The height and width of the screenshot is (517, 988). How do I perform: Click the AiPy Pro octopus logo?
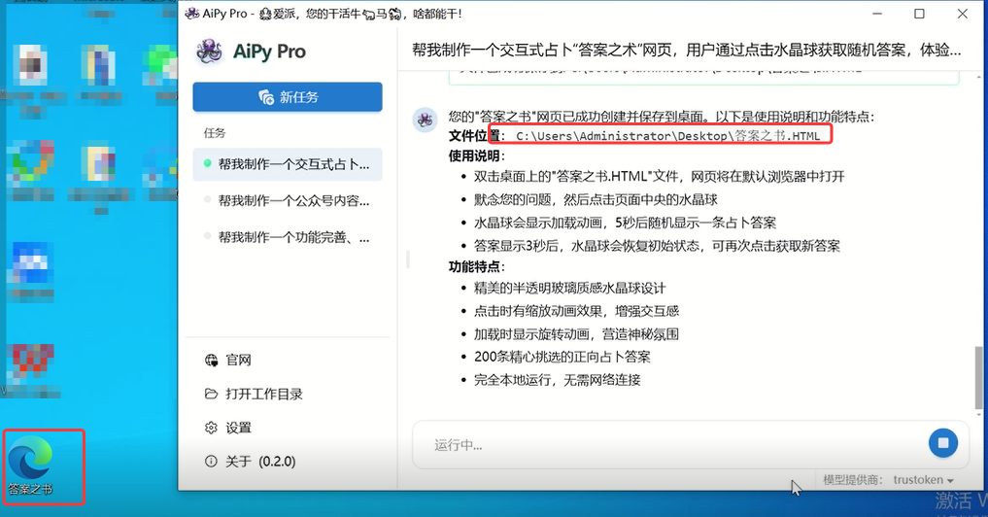[x=209, y=52]
